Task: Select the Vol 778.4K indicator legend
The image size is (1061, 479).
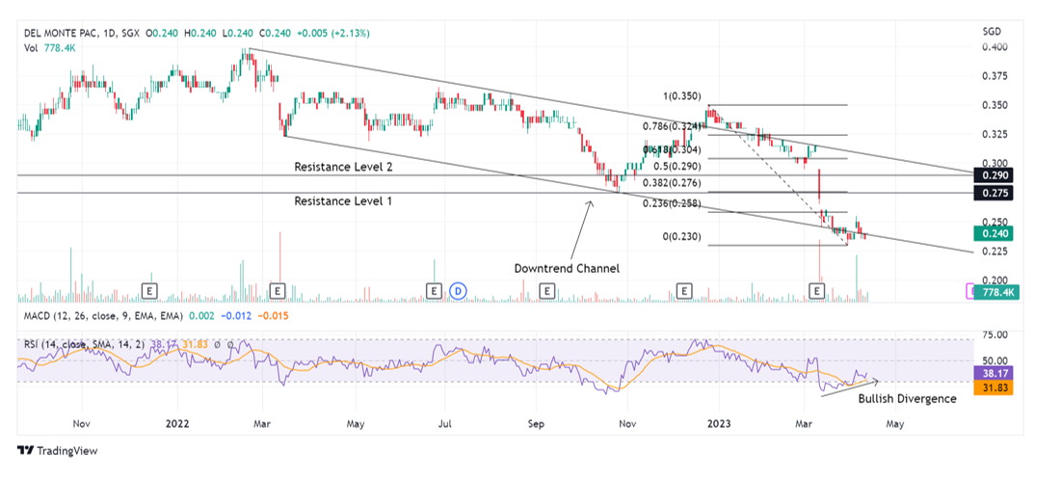Action: click(49, 46)
